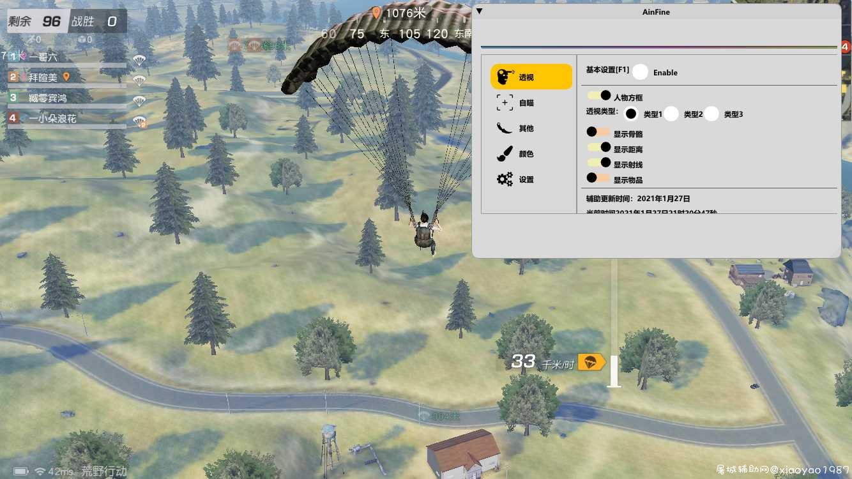Select the 类型3 radio option
This screenshot has width=852, height=479.
(x=711, y=114)
